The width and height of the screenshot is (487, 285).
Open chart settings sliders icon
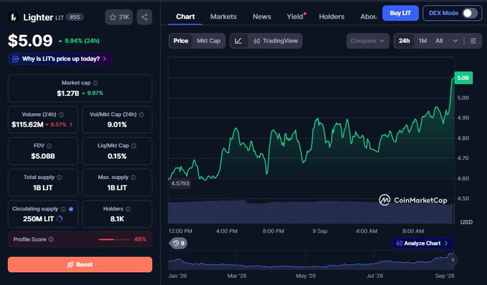pyautogui.click(x=473, y=41)
